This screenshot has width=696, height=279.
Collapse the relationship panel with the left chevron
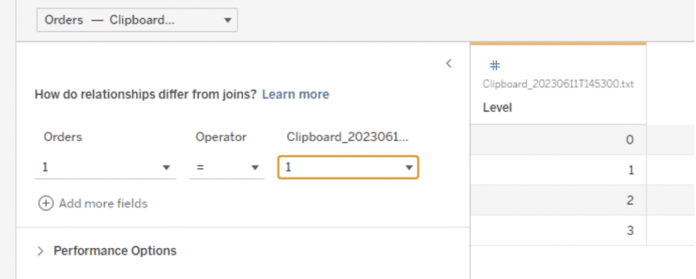pos(448,64)
